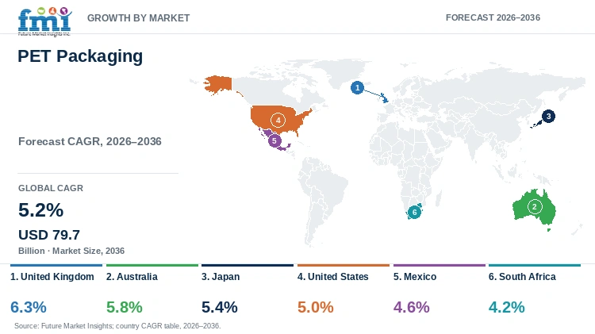Click map marker 4 on United States

click(x=278, y=121)
